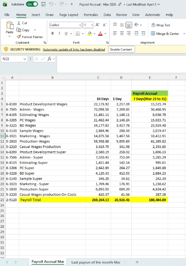The width and height of the screenshot is (186, 266).
Task: Click the formula bar input area
Action: click(x=121, y=64)
